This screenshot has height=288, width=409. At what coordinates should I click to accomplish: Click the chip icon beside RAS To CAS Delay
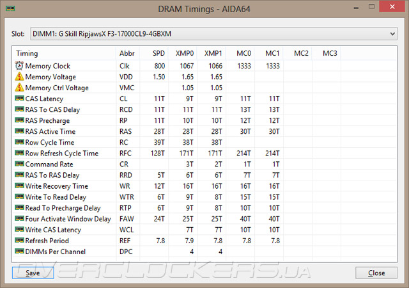pos(19,109)
